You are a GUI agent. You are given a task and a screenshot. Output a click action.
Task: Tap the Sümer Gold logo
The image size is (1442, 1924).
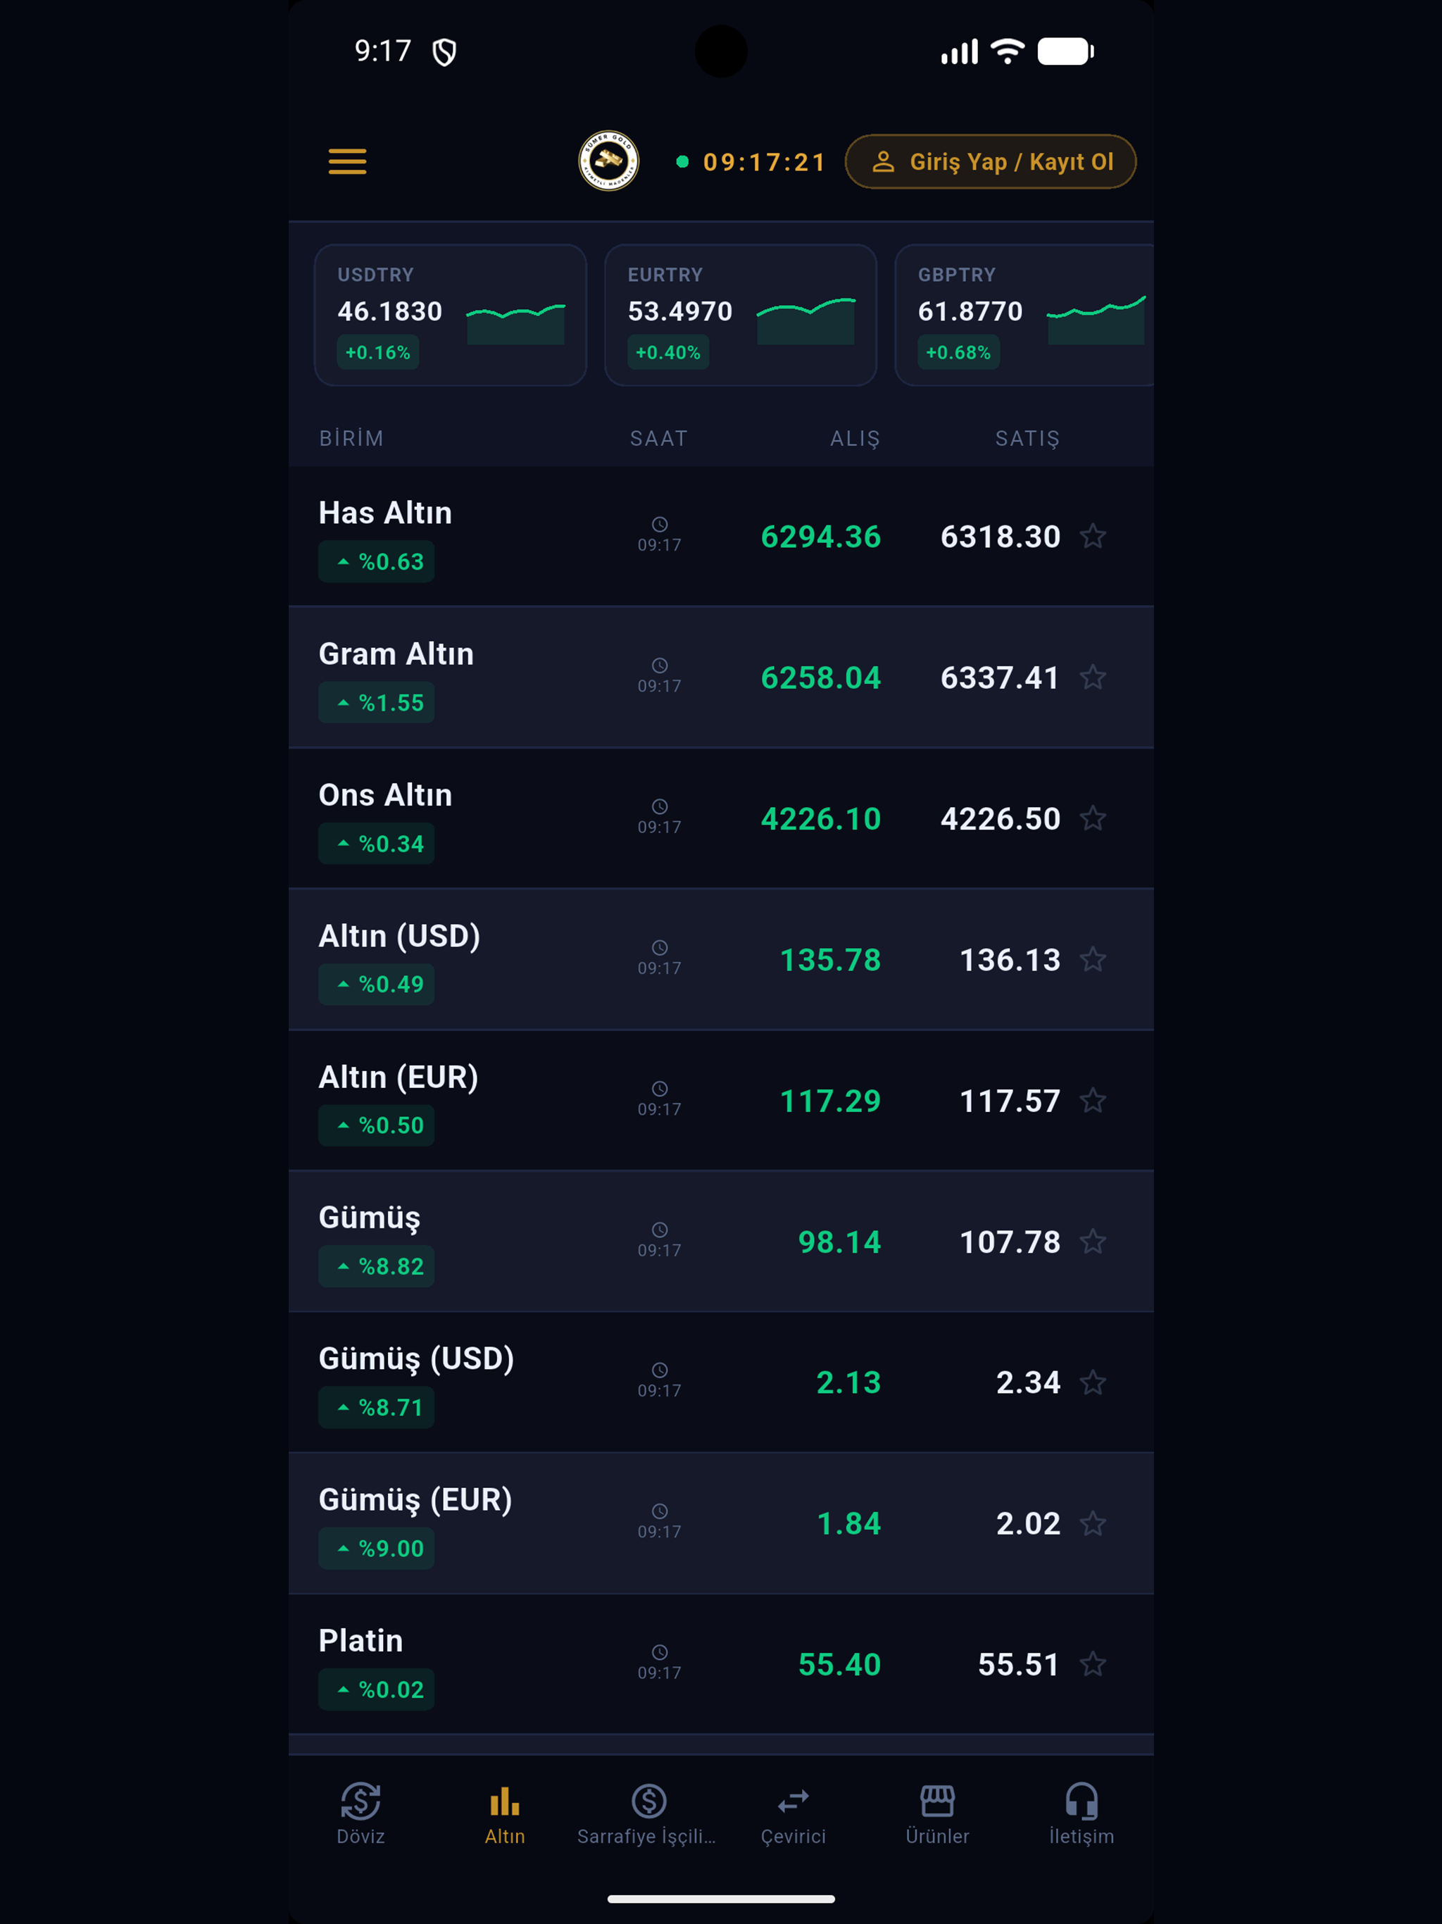click(609, 161)
